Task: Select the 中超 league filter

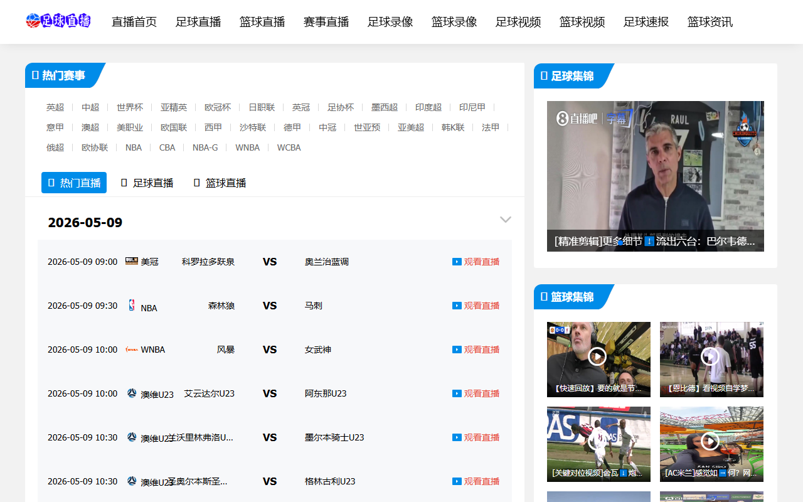Action: point(90,107)
